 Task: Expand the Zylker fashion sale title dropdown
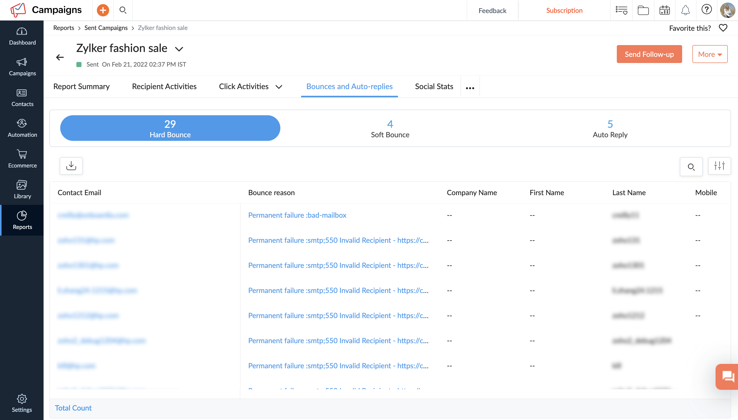point(179,49)
